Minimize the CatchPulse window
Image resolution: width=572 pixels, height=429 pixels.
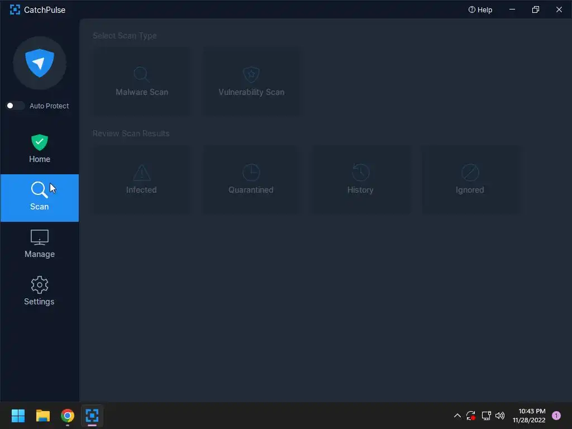coord(512,10)
